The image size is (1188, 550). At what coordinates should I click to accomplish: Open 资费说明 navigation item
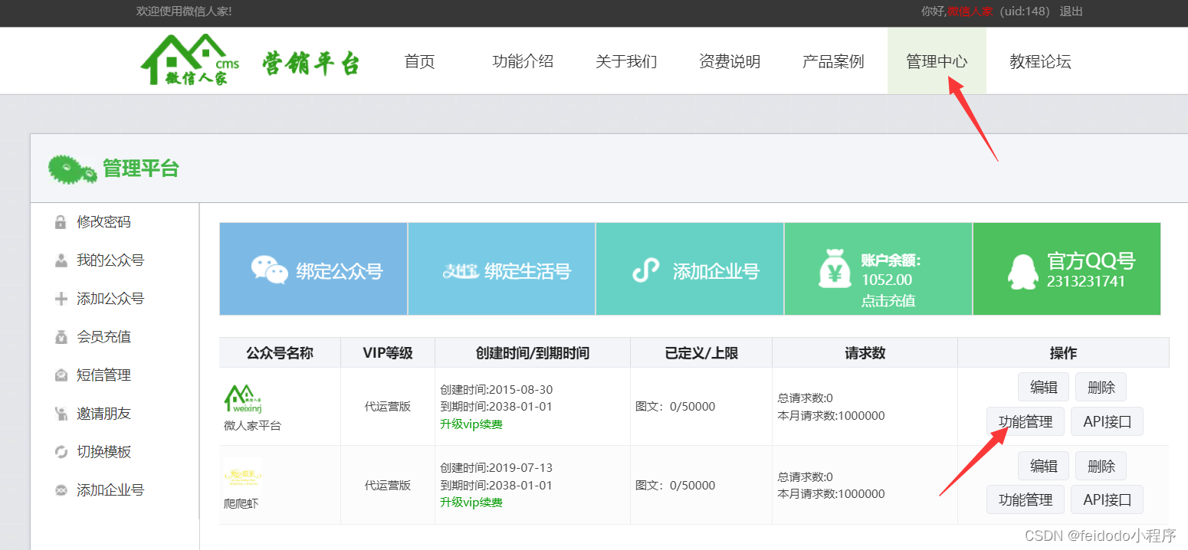(x=730, y=61)
